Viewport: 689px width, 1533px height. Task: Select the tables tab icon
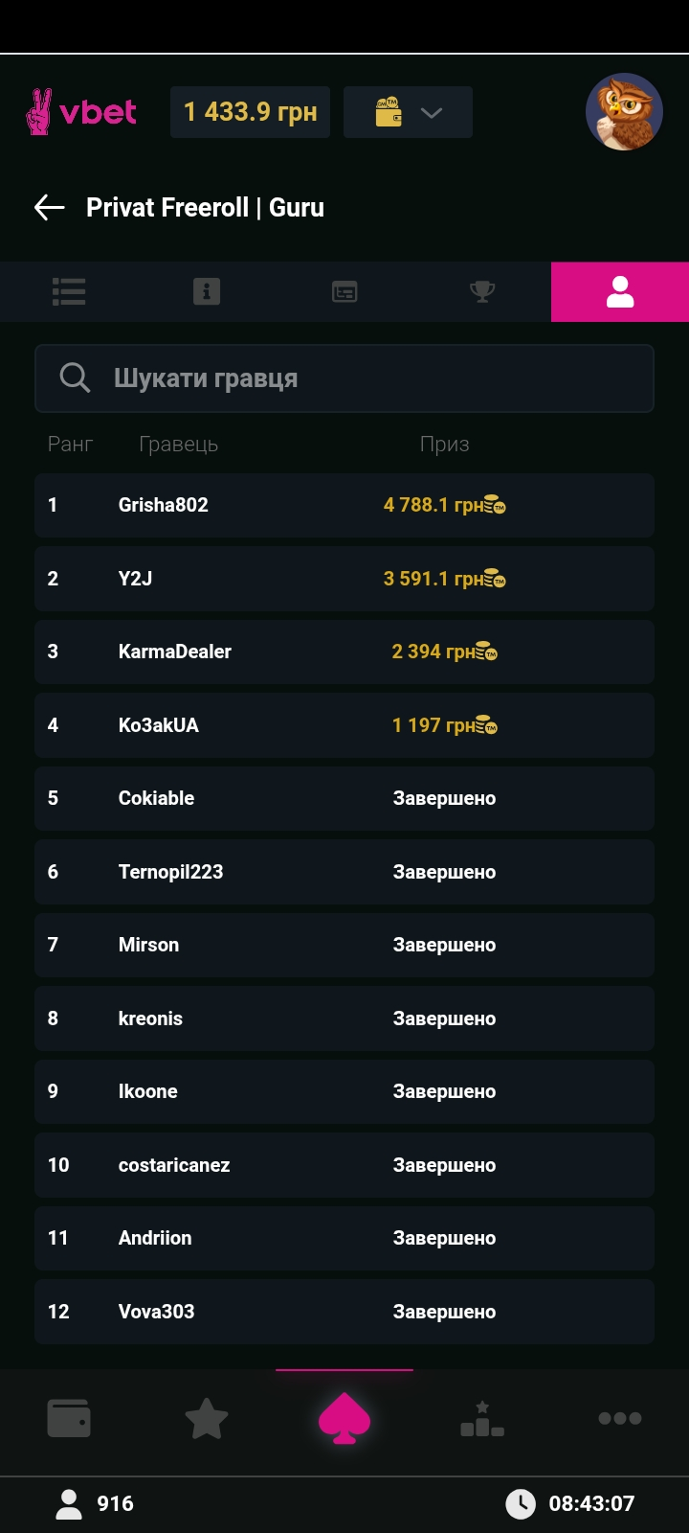(344, 291)
